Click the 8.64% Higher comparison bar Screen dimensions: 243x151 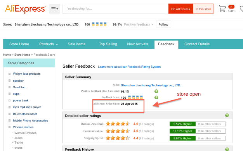198,138
